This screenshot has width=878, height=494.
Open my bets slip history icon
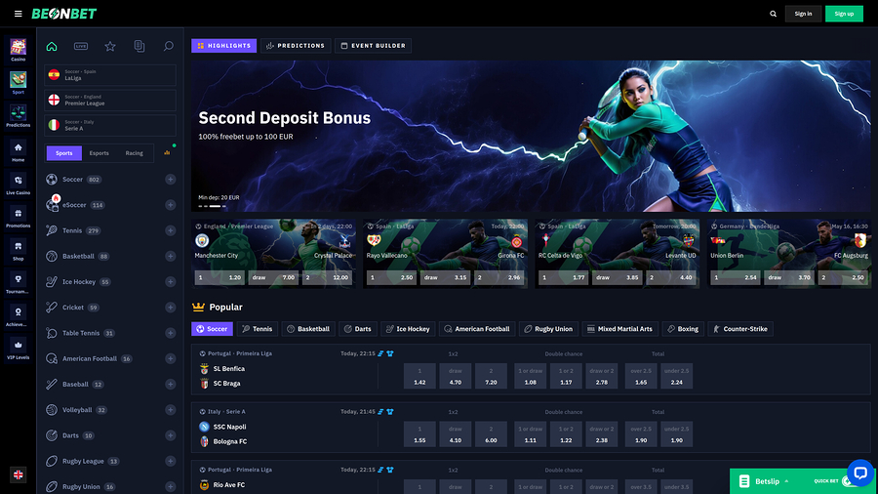coord(139,46)
